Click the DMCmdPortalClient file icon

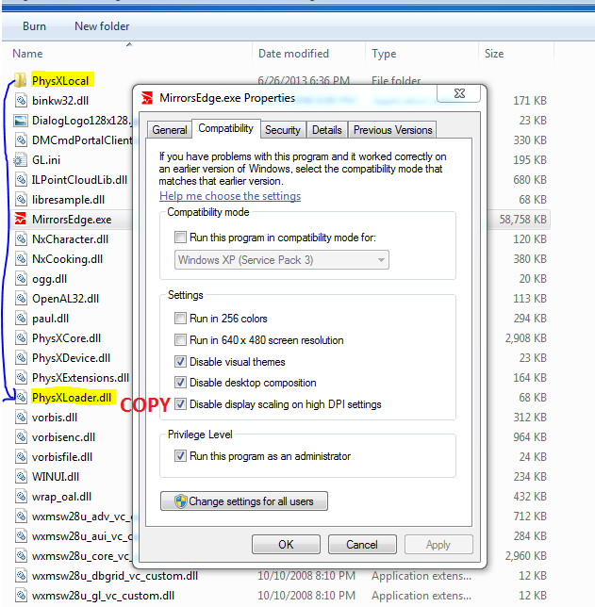[x=21, y=139]
